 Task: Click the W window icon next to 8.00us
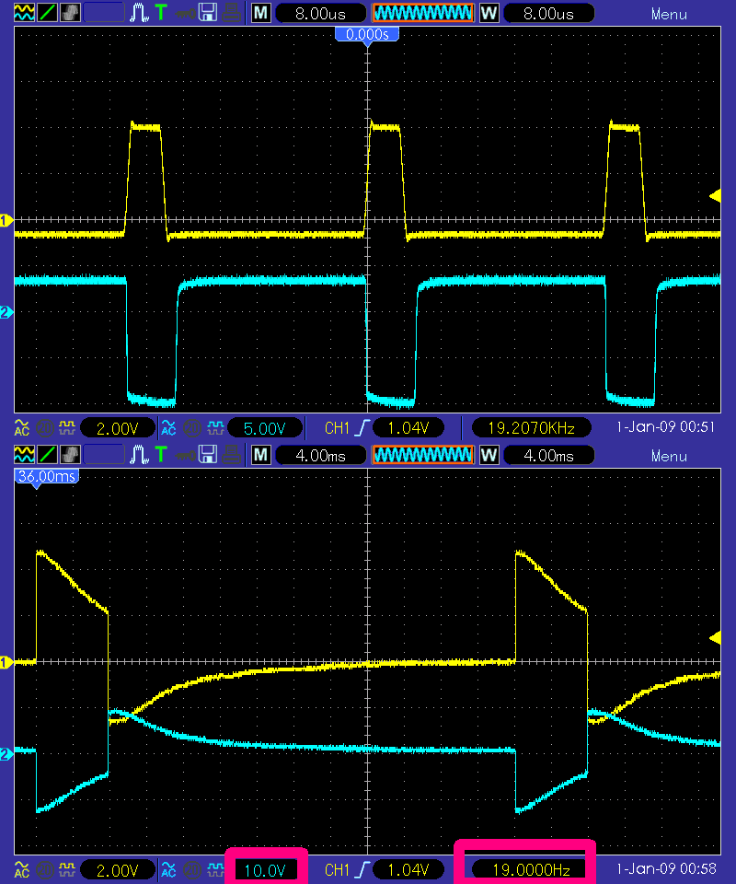[x=489, y=12]
